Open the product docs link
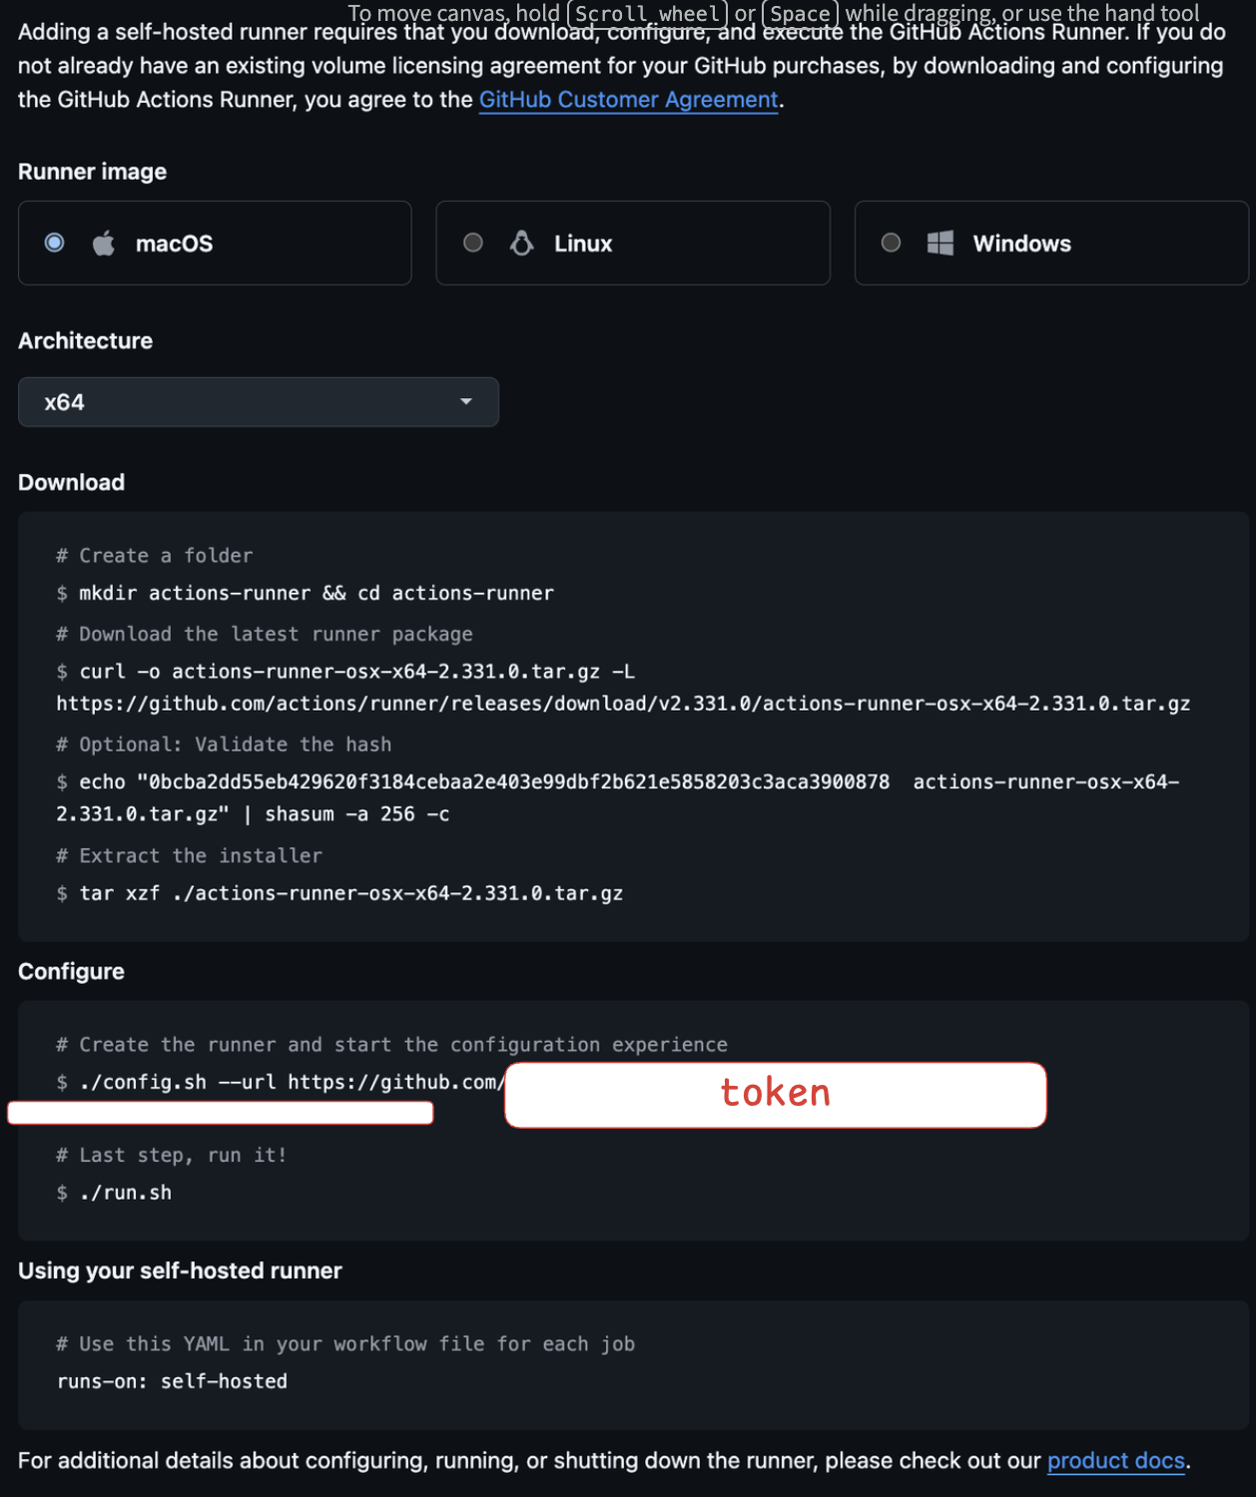Screen dimensions: 1256x1497 coord(1115,1461)
